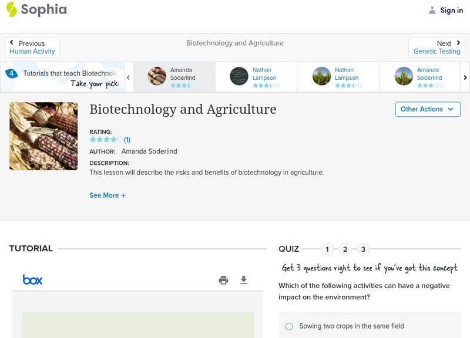
Task: Open the Other Actions dropdown
Action: tap(427, 109)
